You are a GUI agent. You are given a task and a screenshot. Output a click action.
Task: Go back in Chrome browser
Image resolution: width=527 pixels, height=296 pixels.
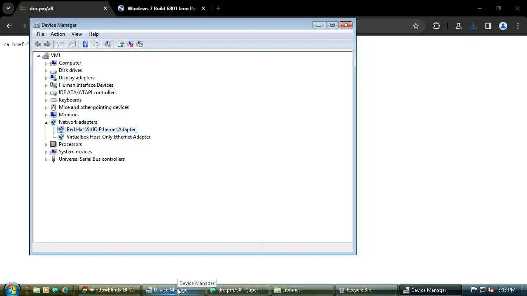(x=9, y=26)
